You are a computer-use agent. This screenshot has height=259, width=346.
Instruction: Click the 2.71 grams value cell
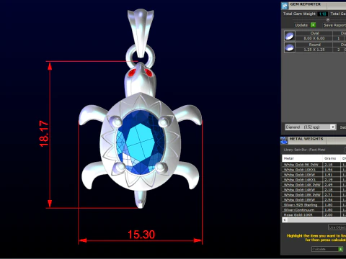(332, 195)
